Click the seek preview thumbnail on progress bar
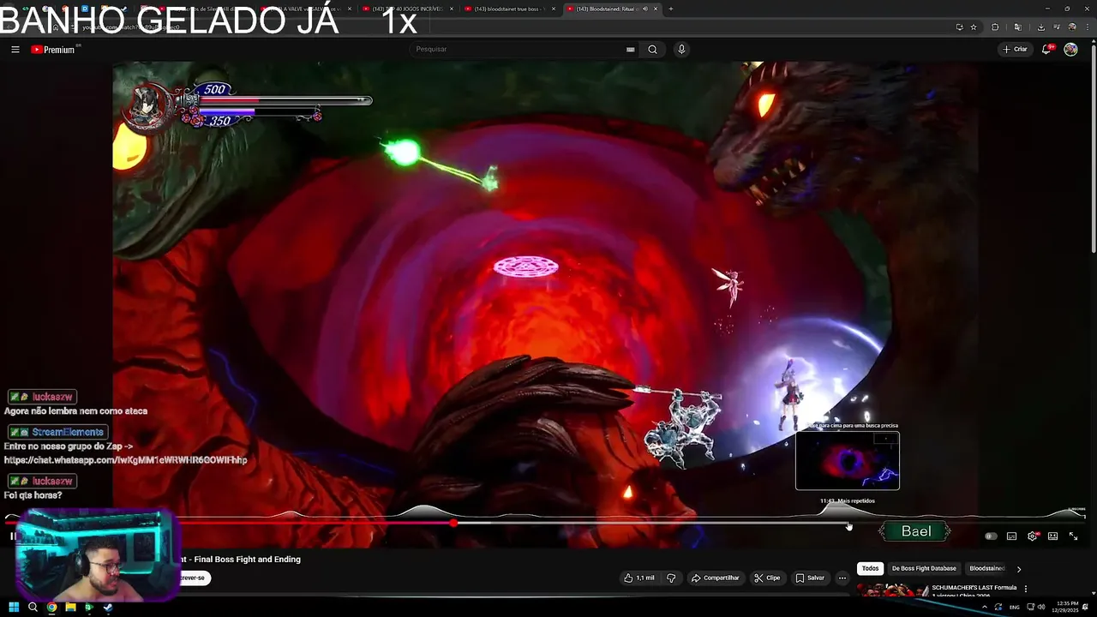 click(848, 461)
